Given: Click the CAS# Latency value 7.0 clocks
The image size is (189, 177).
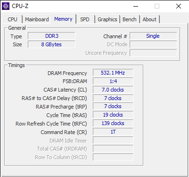Looking at the screenshot, I should pyautogui.click(x=113, y=90).
